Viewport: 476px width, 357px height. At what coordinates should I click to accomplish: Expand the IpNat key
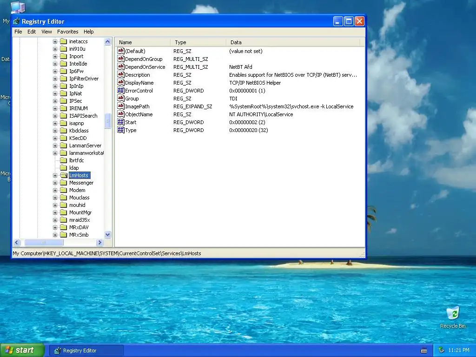pos(55,93)
